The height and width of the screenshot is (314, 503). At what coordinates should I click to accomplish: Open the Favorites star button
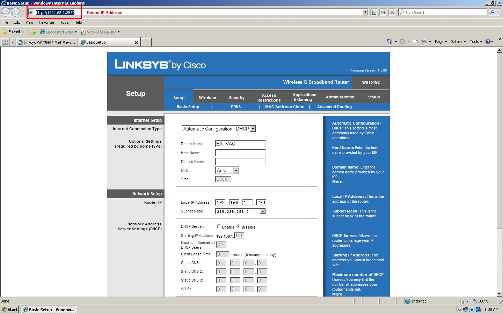pyautogui.click(x=13, y=32)
